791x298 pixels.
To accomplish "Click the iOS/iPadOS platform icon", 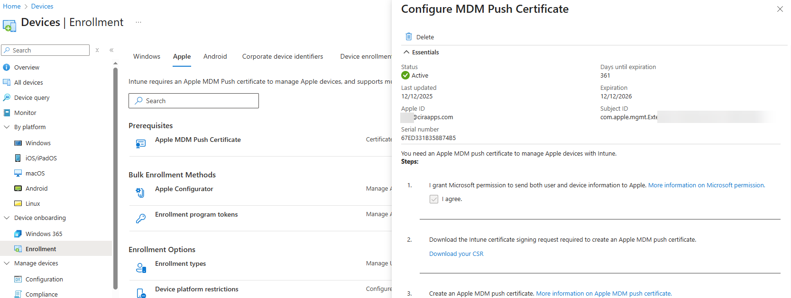I will tap(18, 158).
